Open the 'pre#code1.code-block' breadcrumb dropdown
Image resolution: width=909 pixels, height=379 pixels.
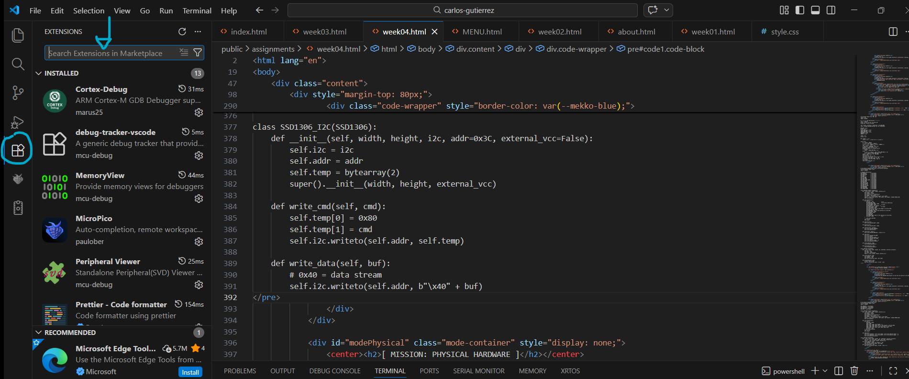point(661,49)
